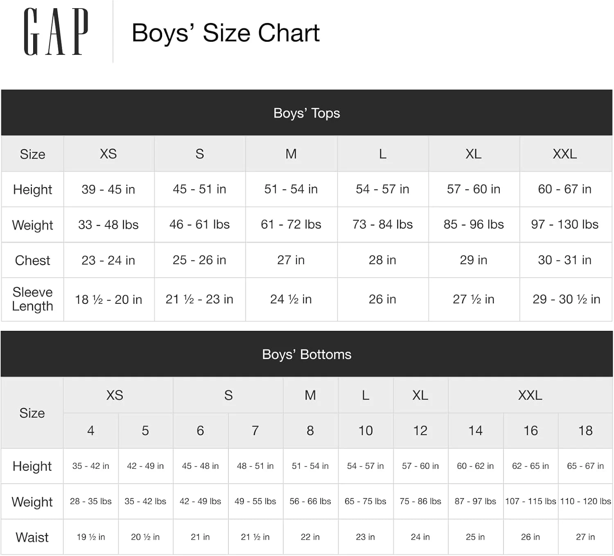Select the Tops M size header

[x=291, y=154]
